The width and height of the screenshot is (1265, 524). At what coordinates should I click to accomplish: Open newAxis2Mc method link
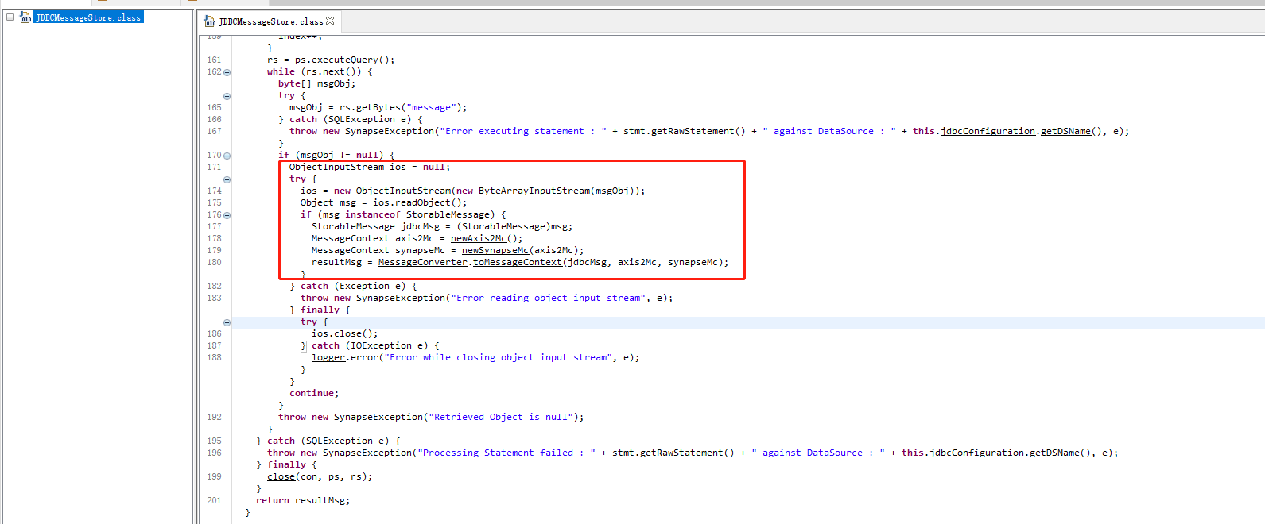pos(479,238)
